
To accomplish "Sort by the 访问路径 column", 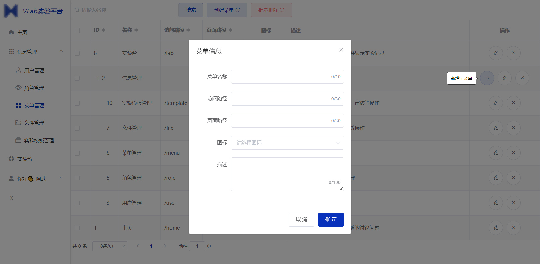I will [188, 30].
